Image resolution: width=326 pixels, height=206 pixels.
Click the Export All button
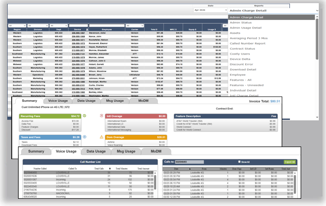[289, 162]
